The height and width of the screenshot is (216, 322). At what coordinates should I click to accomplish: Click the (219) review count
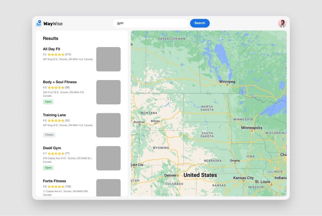[x=68, y=55]
